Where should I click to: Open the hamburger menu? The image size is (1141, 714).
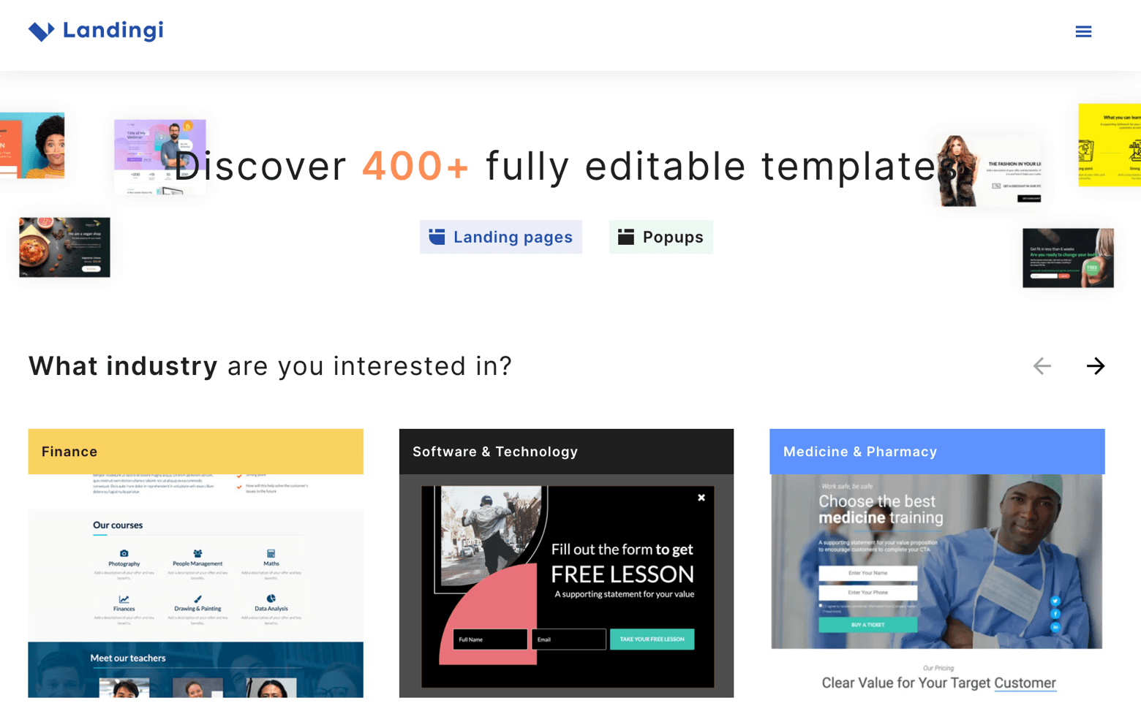coord(1083,31)
